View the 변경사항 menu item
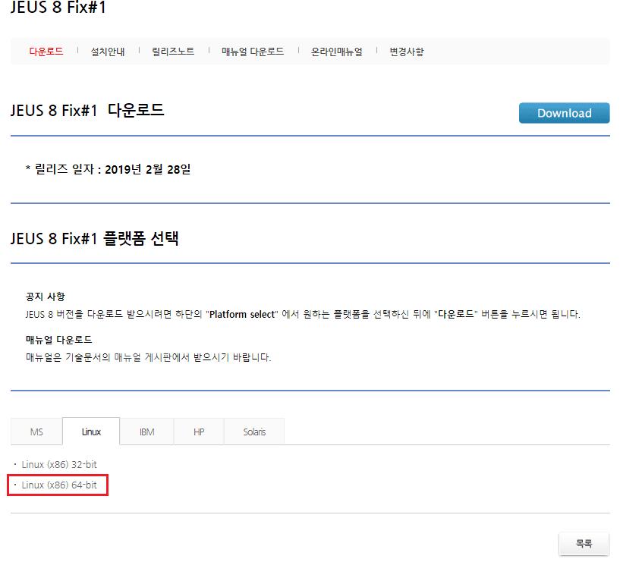The width and height of the screenshot is (620, 562). tap(407, 52)
